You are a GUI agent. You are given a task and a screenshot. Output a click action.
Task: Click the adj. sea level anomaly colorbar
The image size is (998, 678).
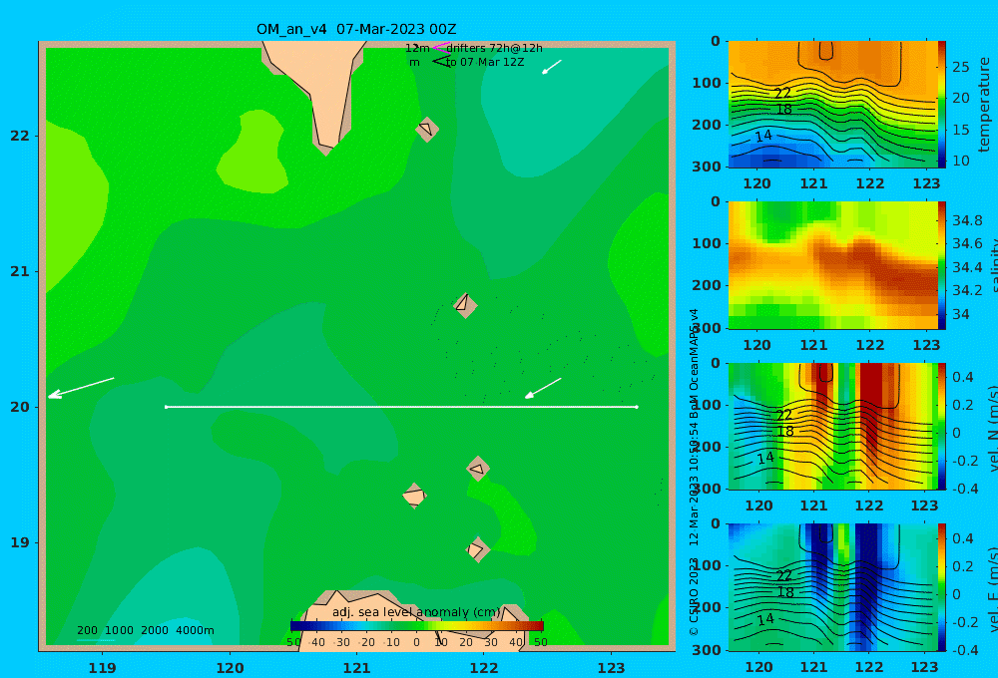(x=417, y=626)
